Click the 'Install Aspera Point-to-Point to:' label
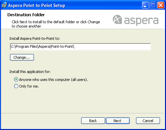 [x=35, y=38]
